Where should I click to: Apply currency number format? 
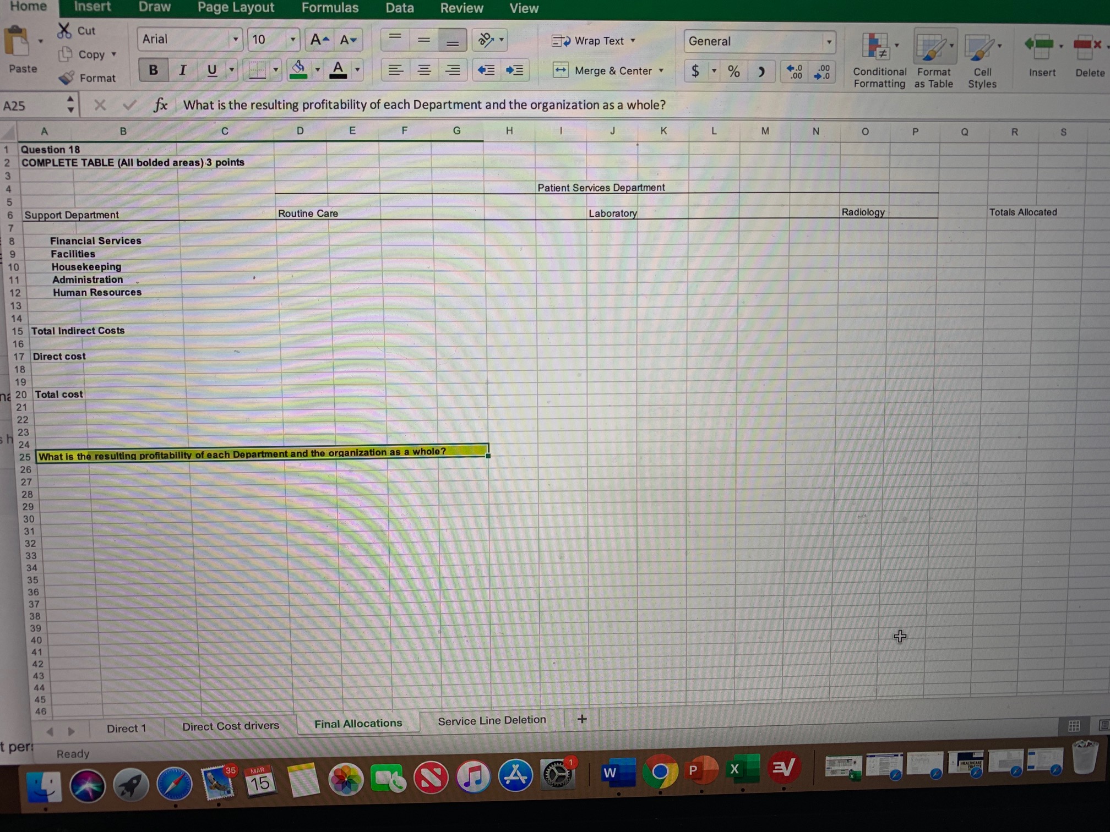pyautogui.click(x=695, y=71)
